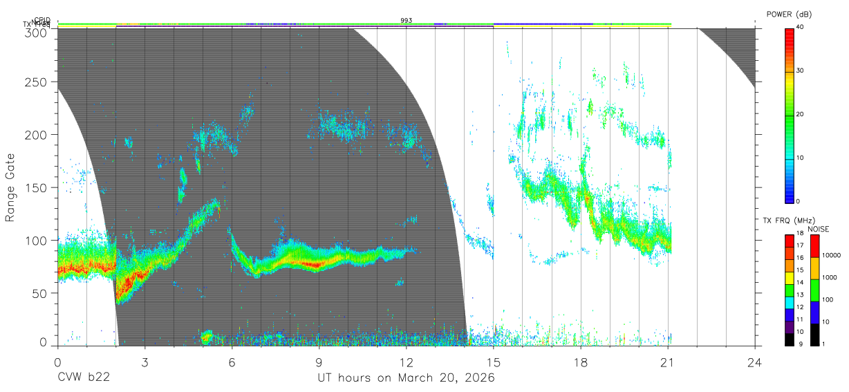Click the NOISE legend title
Screen dimensions: 849x392
(818, 228)
